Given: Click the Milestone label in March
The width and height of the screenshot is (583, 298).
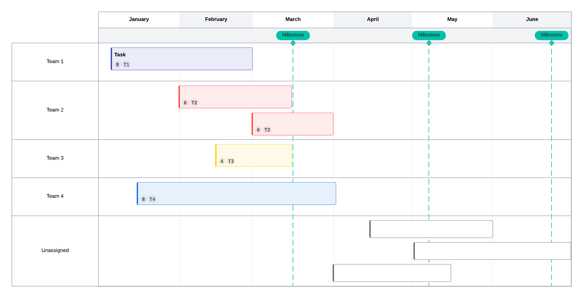Looking at the screenshot, I should [x=293, y=35].
